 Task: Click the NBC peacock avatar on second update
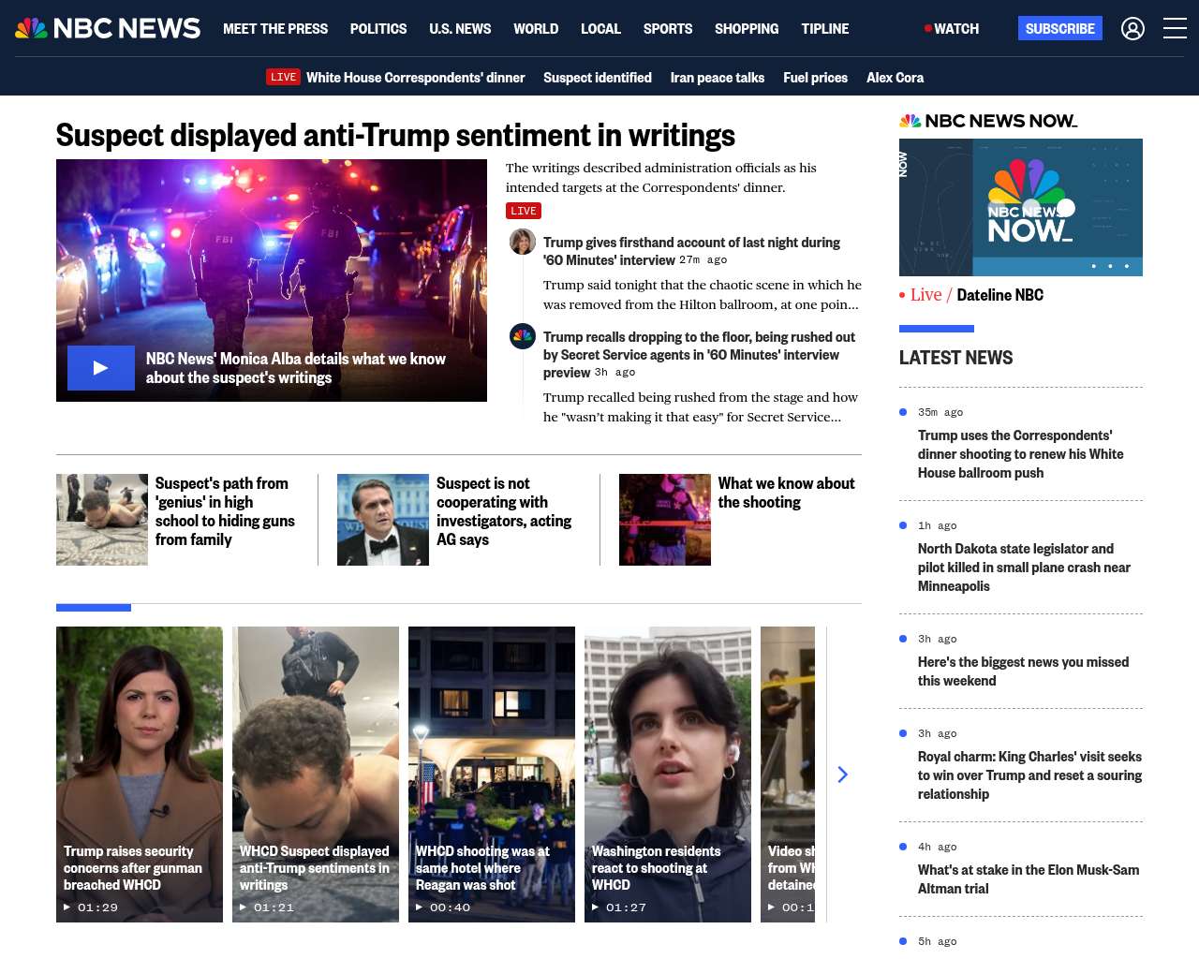pyautogui.click(x=522, y=335)
